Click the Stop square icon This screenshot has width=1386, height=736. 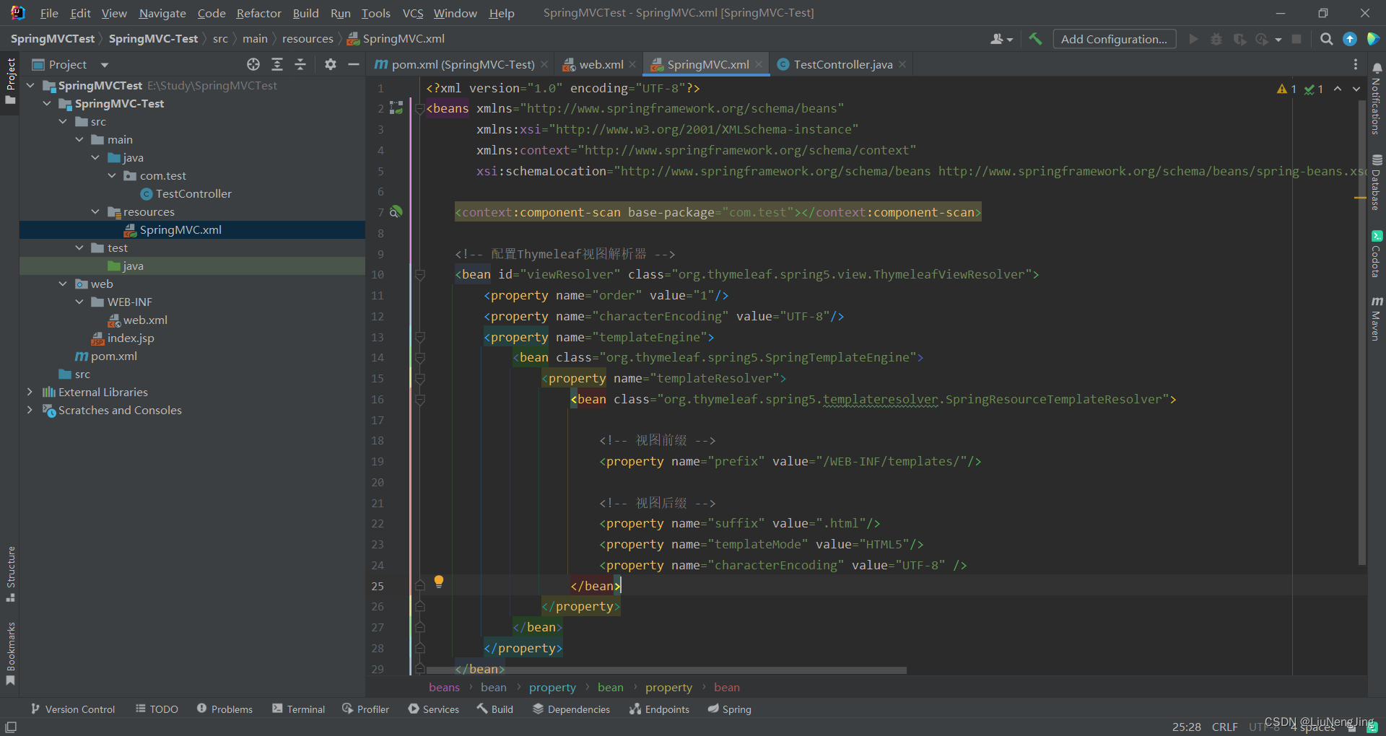point(1296,39)
